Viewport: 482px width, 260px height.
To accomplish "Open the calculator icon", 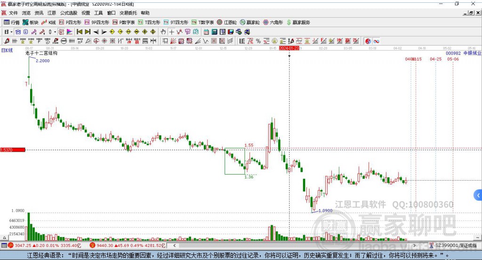I will pyautogui.click(x=214, y=32).
